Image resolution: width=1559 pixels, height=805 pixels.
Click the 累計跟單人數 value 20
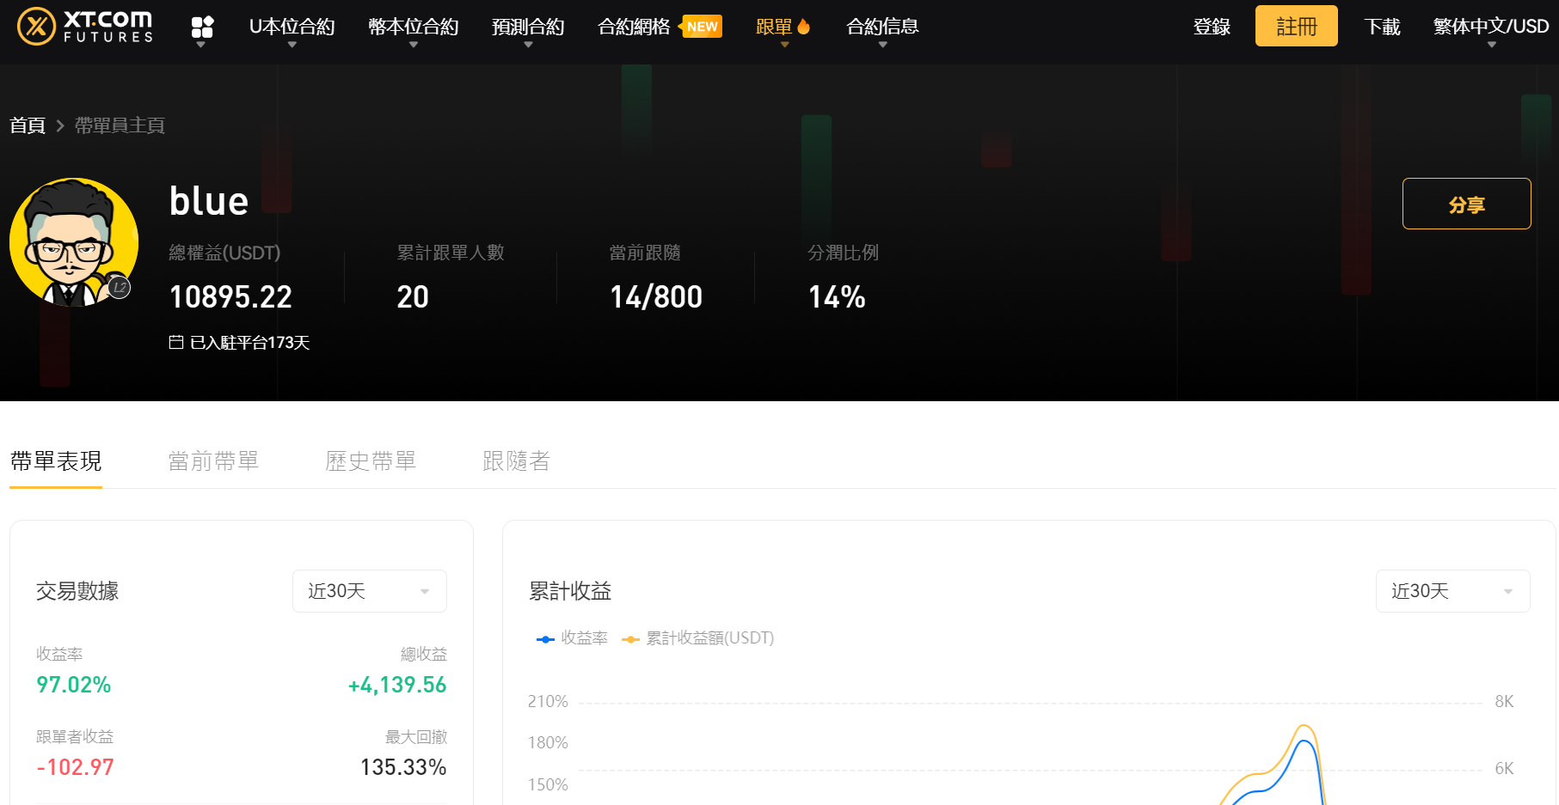tap(413, 297)
